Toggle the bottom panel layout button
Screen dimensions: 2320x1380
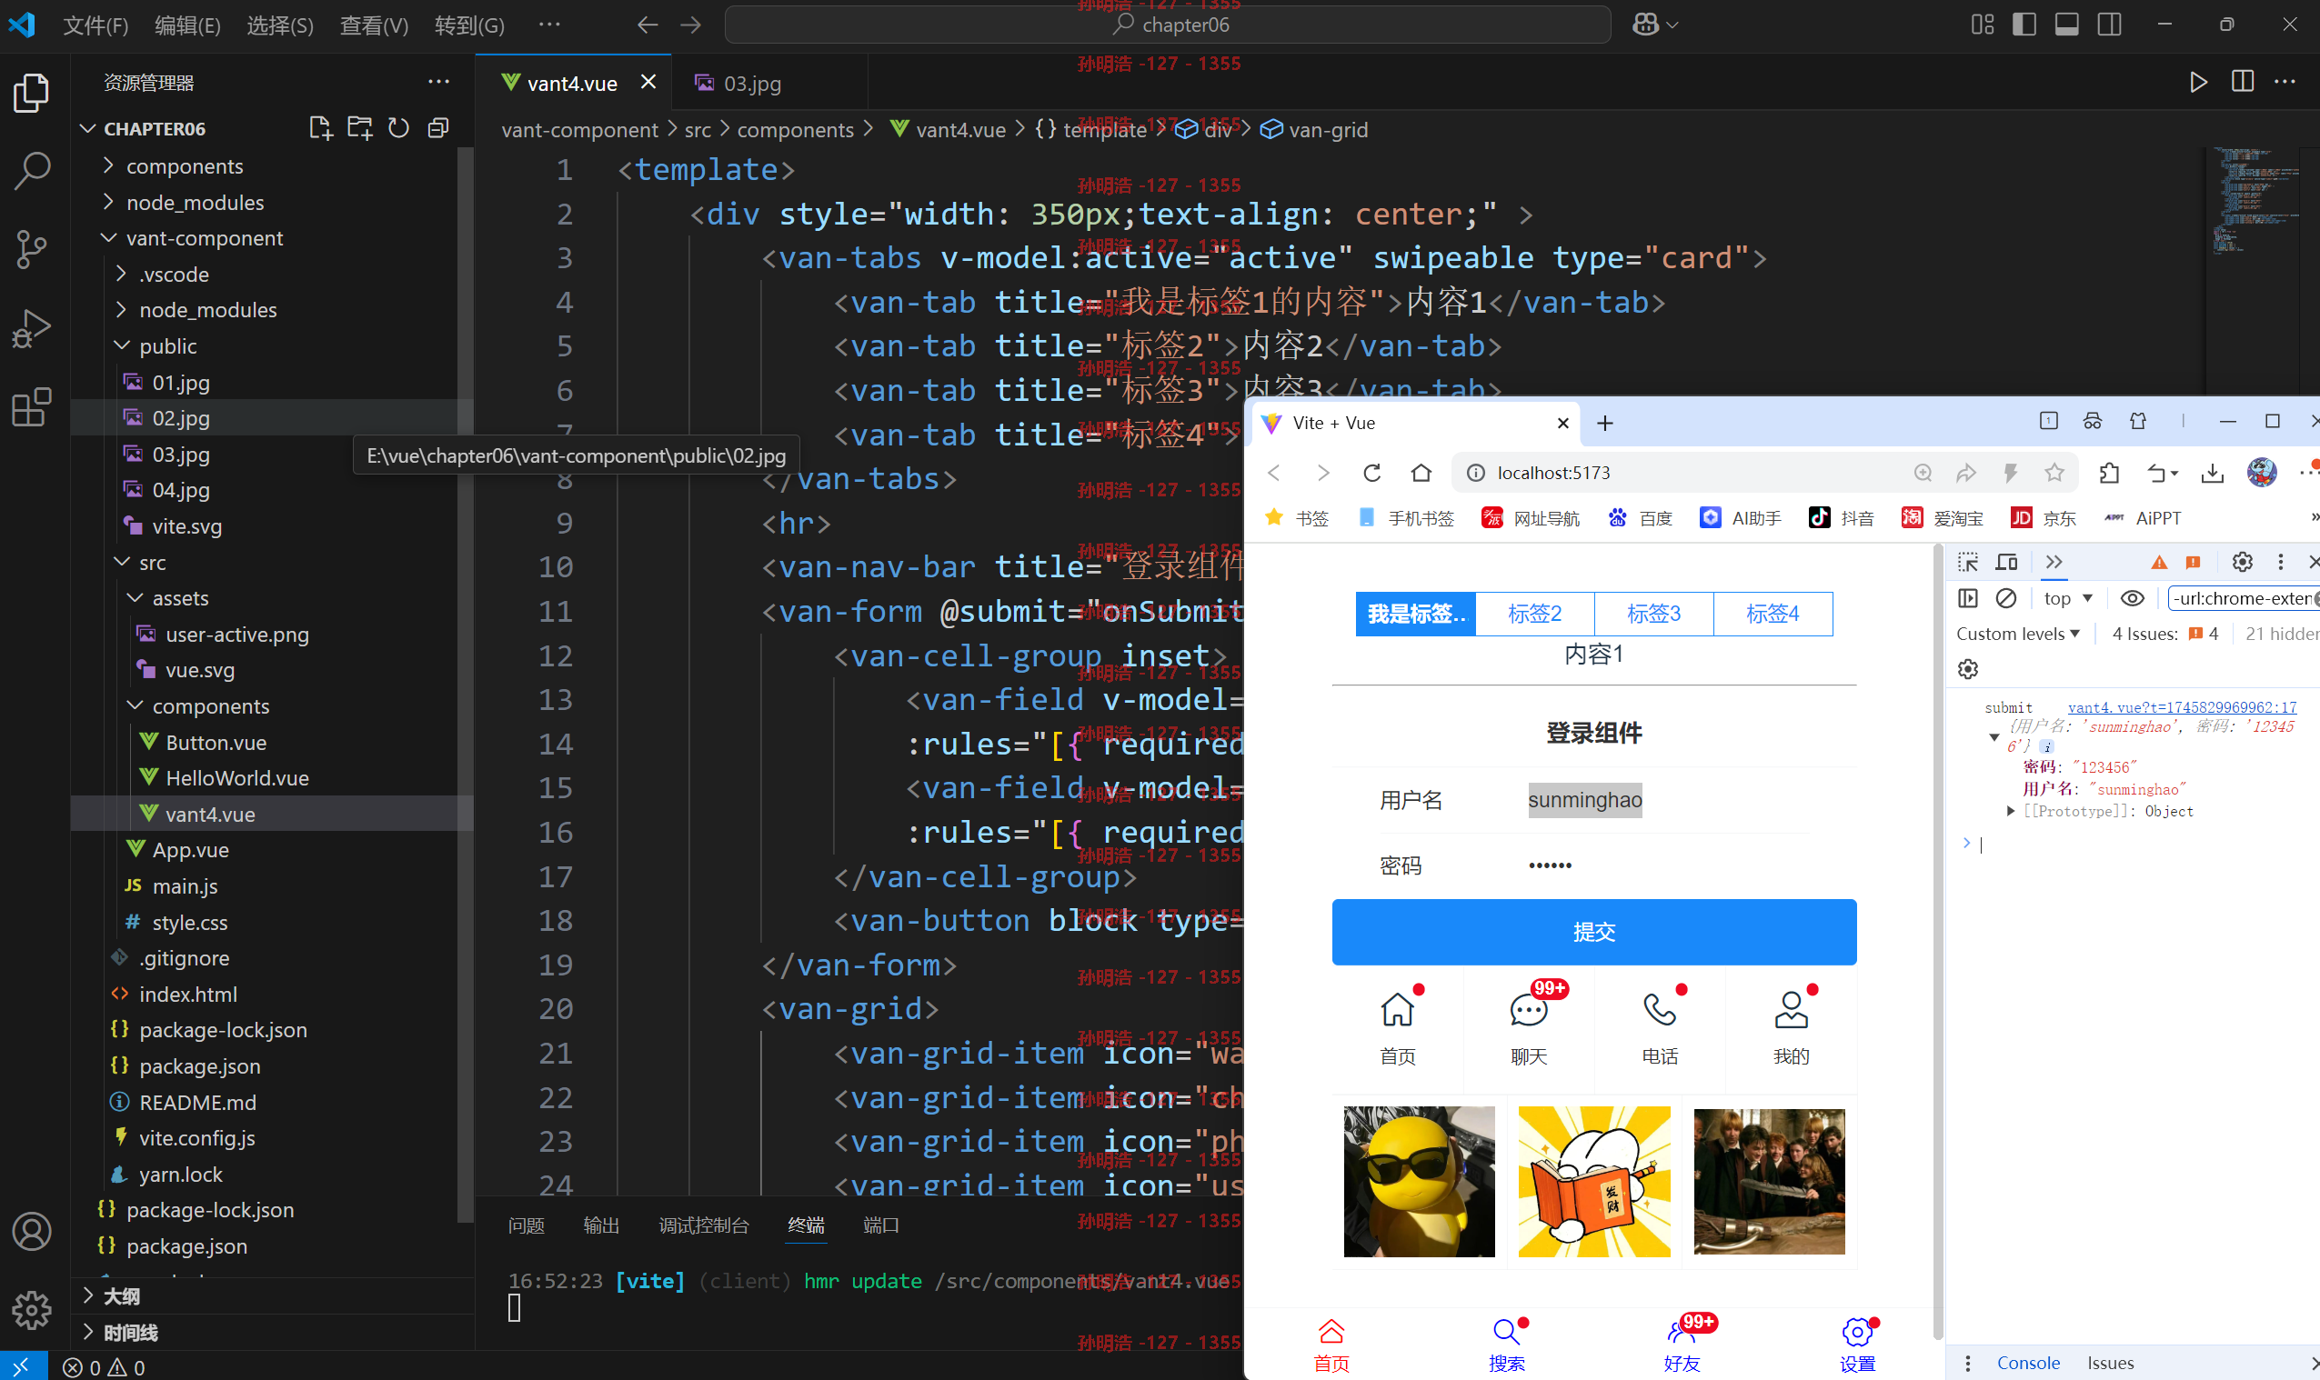(2067, 25)
